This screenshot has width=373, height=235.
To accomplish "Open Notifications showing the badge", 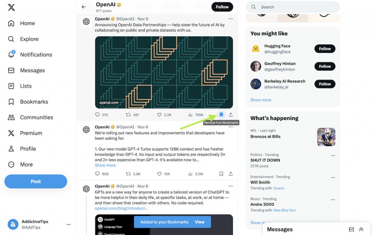I will pyautogui.click(x=35, y=54).
